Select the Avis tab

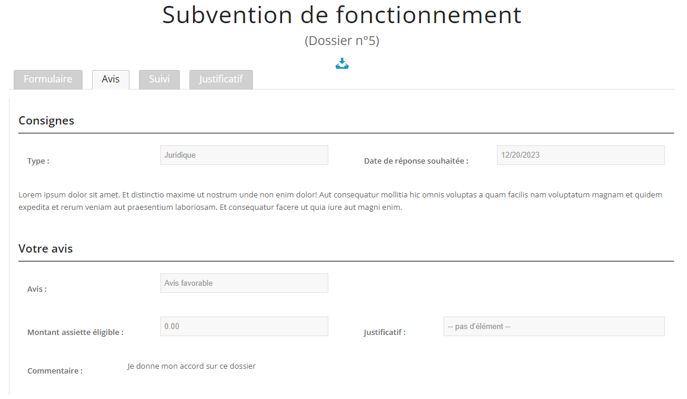tap(110, 79)
